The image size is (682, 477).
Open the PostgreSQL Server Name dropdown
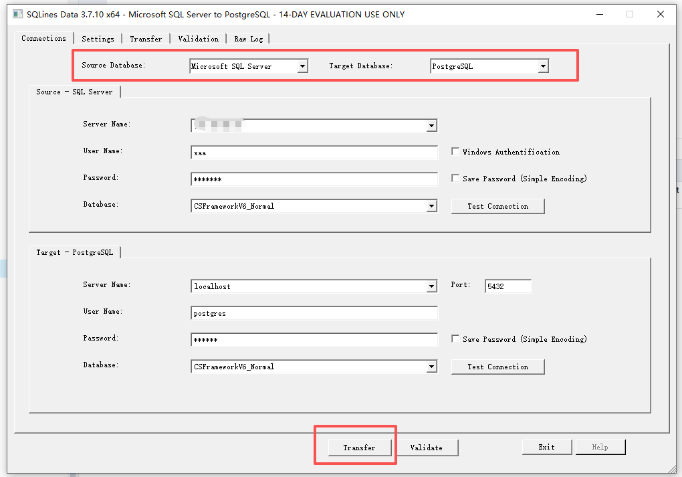[x=432, y=286]
